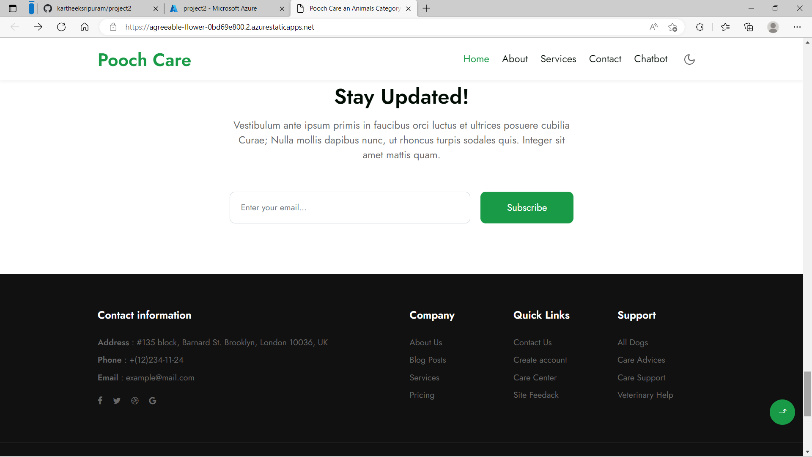Click the Google icon in footer
Image resolution: width=812 pixels, height=457 pixels.
[153, 401]
